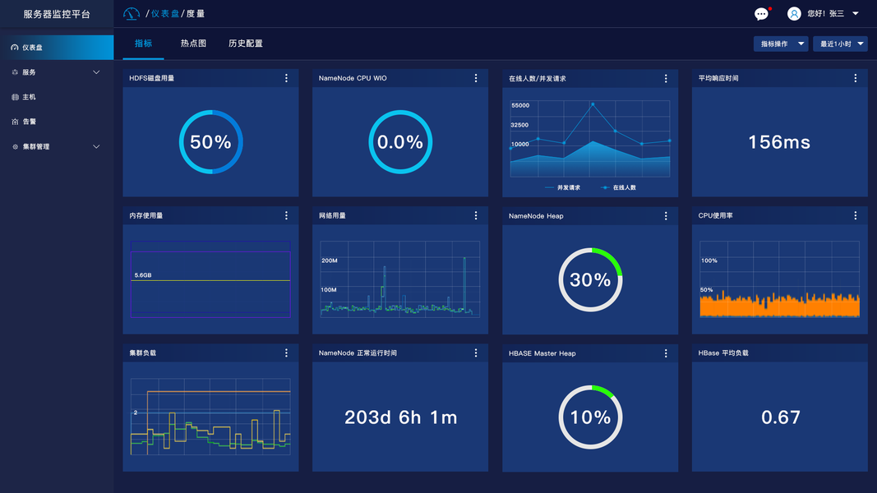Open the 平均响应时间 card options menu

pyautogui.click(x=855, y=78)
